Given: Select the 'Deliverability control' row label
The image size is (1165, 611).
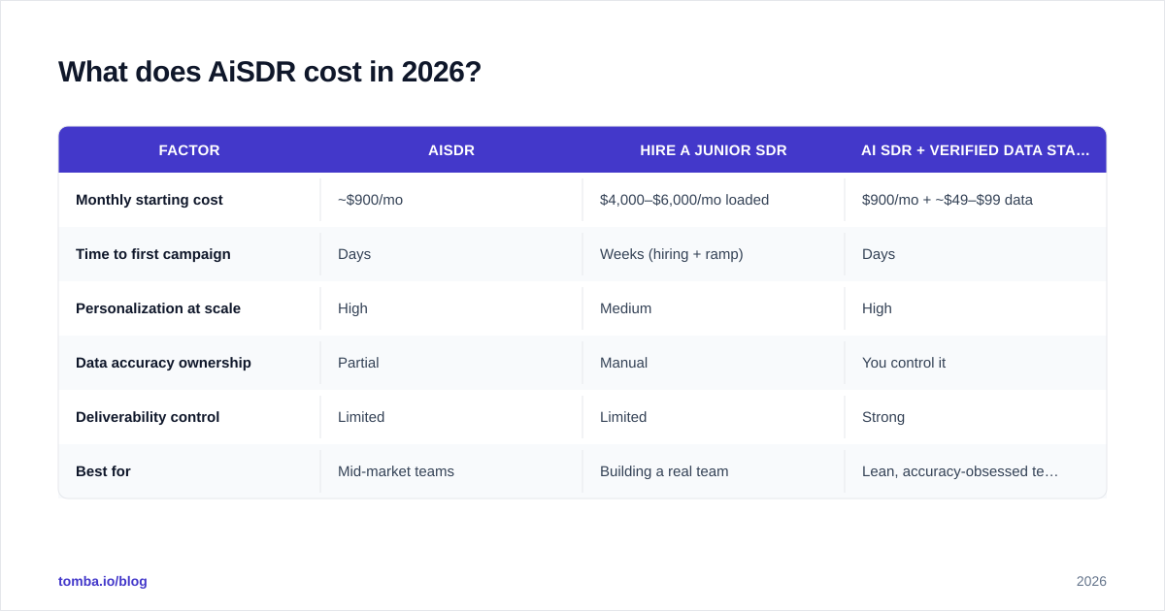Looking at the screenshot, I should [148, 417].
